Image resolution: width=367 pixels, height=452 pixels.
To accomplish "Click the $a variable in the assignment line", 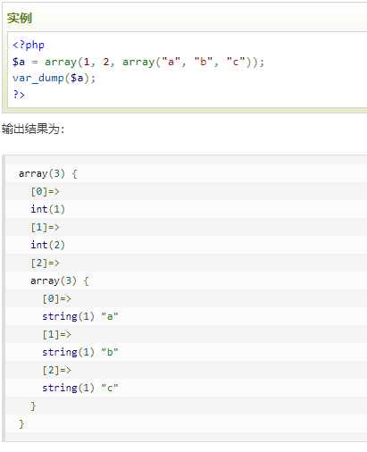I will [19, 62].
